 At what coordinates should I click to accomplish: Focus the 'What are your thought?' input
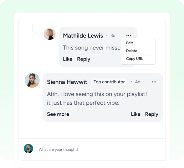pyautogui.click(x=100, y=150)
